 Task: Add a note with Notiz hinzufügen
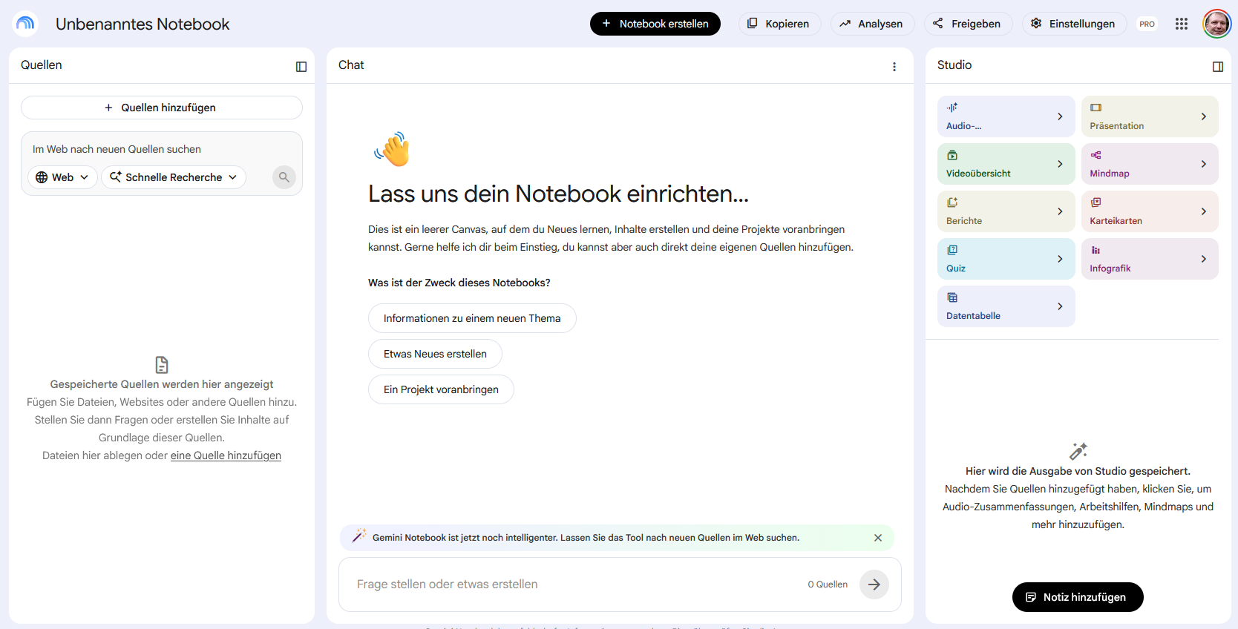click(1078, 597)
